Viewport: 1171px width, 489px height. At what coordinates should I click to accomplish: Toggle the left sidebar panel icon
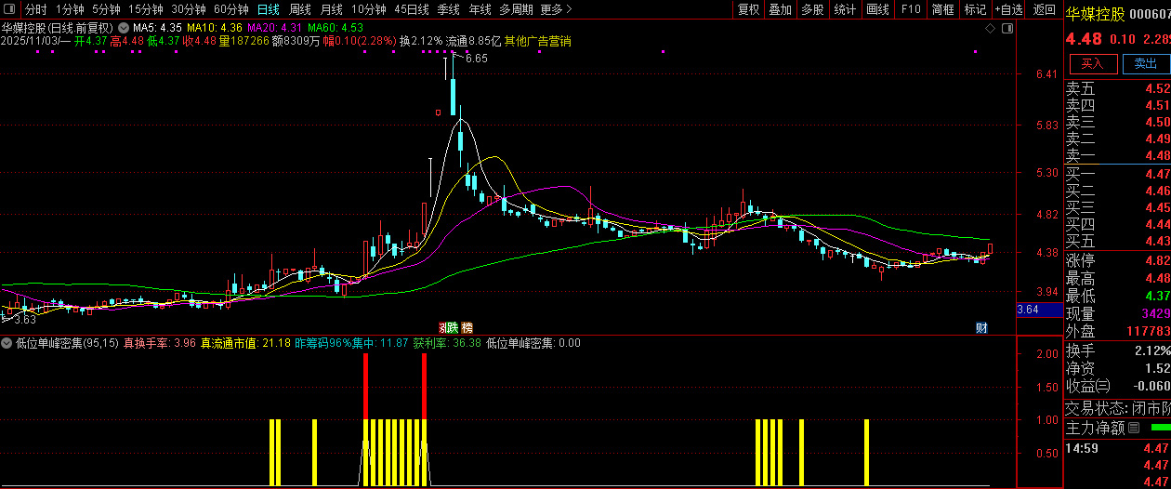(10, 9)
